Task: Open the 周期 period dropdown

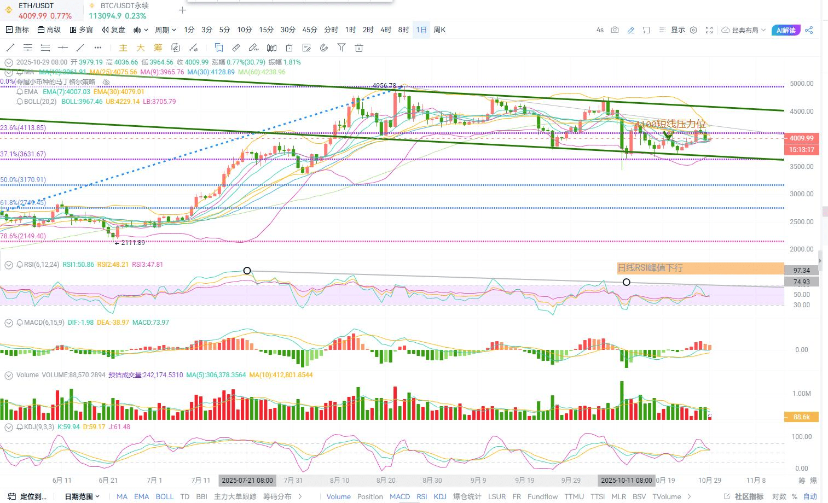Action: [x=165, y=30]
